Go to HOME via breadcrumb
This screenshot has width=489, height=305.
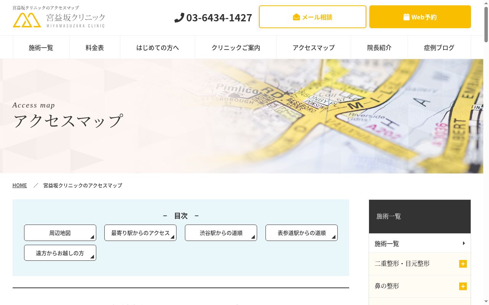(x=19, y=185)
